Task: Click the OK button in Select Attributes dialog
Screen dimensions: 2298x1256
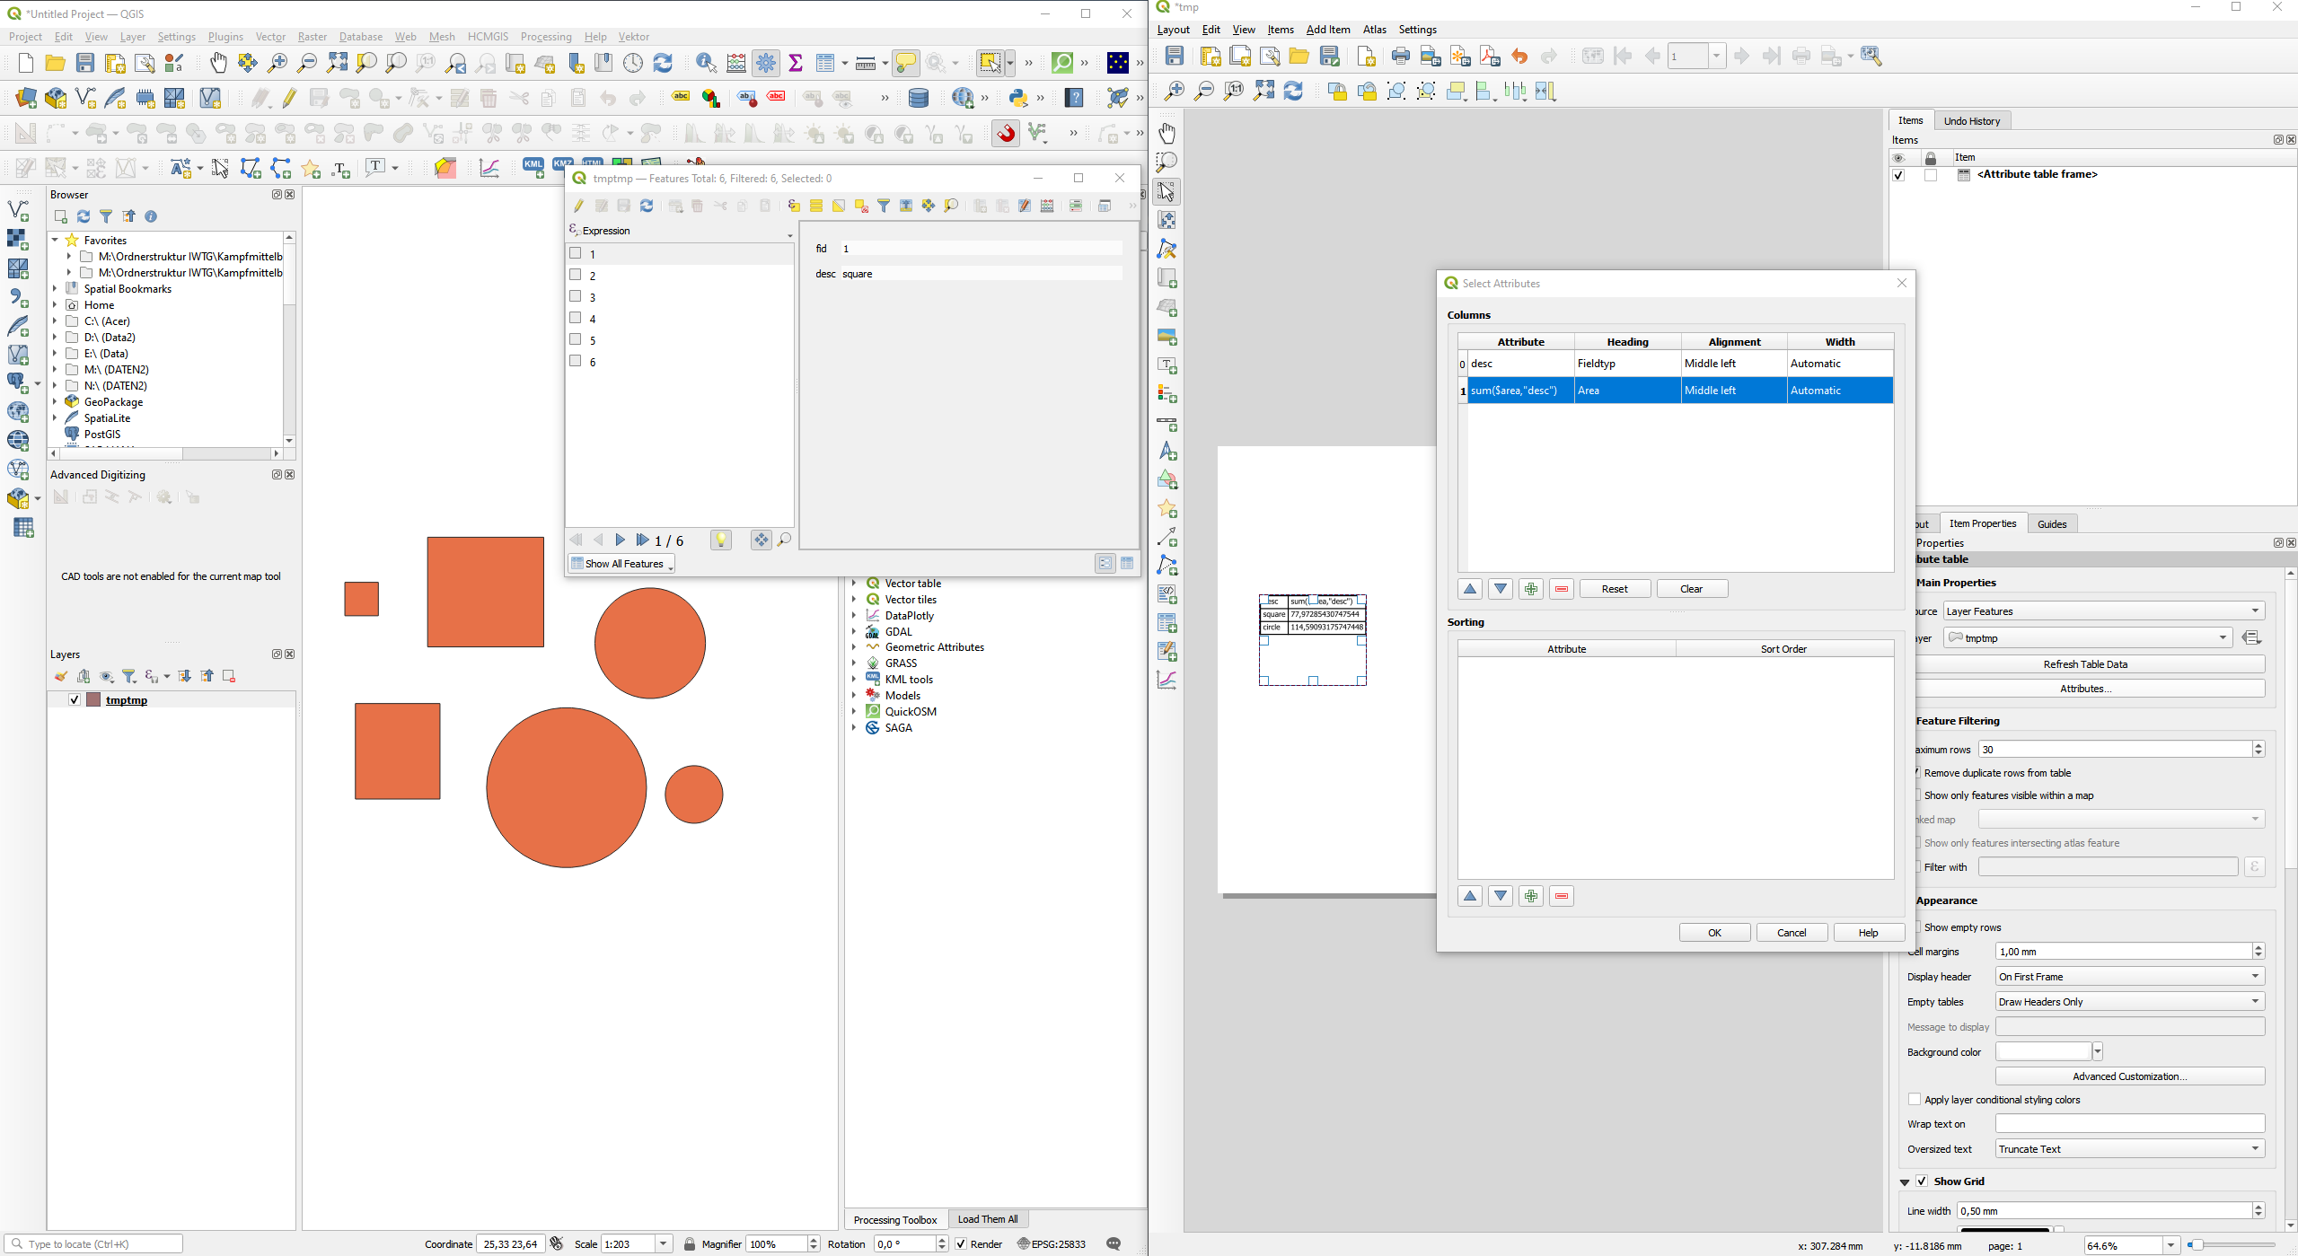Action: 1715,933
